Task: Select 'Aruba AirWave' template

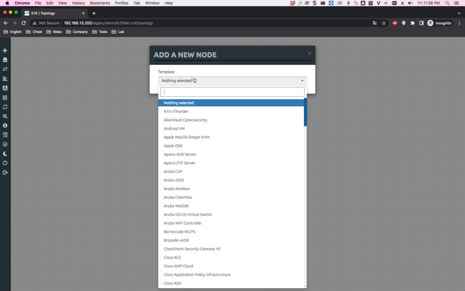Action: click(x=231, y=189)
